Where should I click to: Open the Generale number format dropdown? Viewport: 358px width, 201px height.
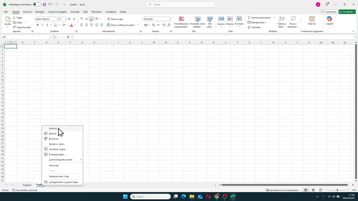pyautogui.click(x=169, y=19)
